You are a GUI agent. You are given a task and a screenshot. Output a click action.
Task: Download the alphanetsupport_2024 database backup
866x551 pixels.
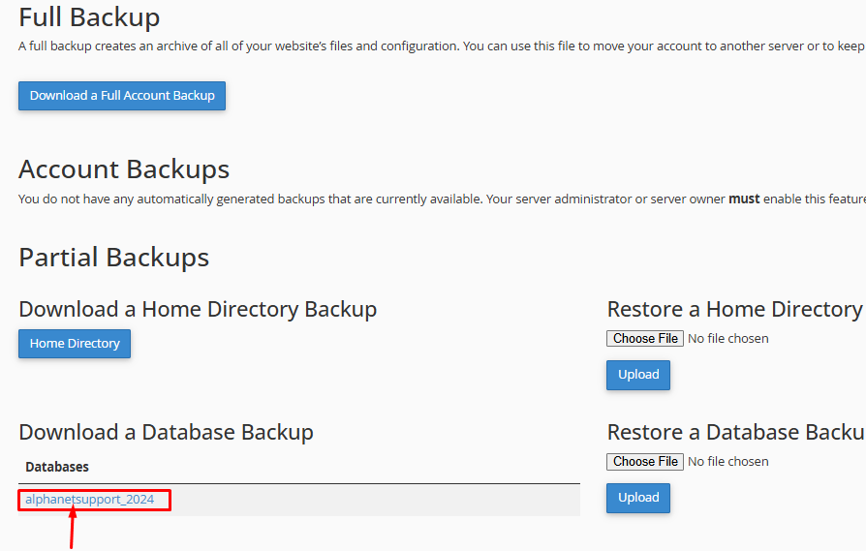point(90,500)
